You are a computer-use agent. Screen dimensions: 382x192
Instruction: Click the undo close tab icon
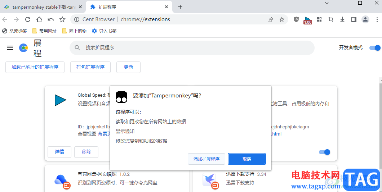51,19
